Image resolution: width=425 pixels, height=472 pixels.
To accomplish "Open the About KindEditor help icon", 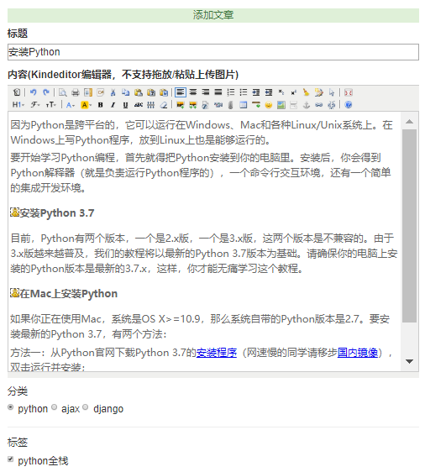I will pos(349,105).
